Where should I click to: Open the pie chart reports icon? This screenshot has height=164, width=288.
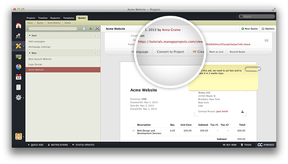18,67
